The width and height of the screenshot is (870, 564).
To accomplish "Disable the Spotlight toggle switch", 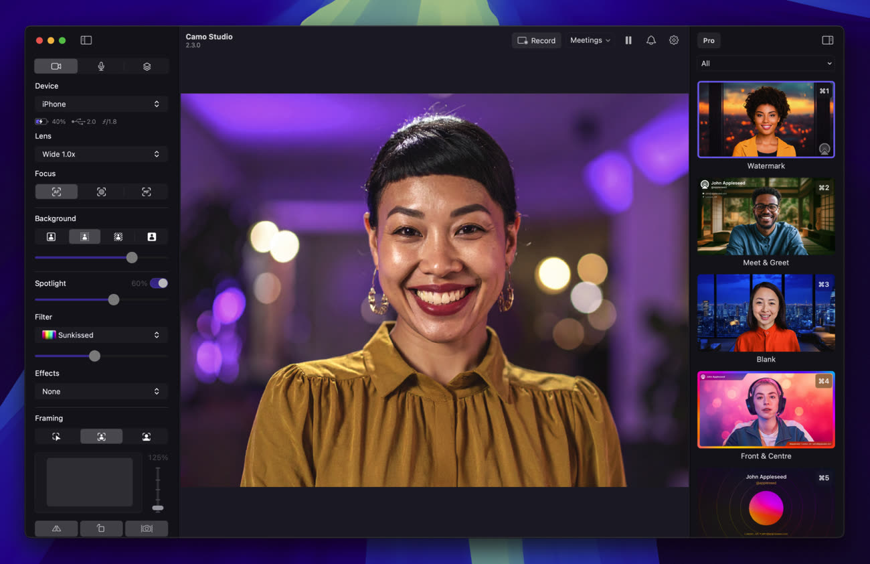I will tap(159, 283).
